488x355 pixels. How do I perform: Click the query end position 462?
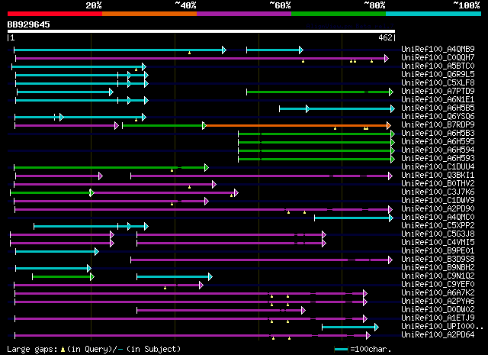pos(385,37)
